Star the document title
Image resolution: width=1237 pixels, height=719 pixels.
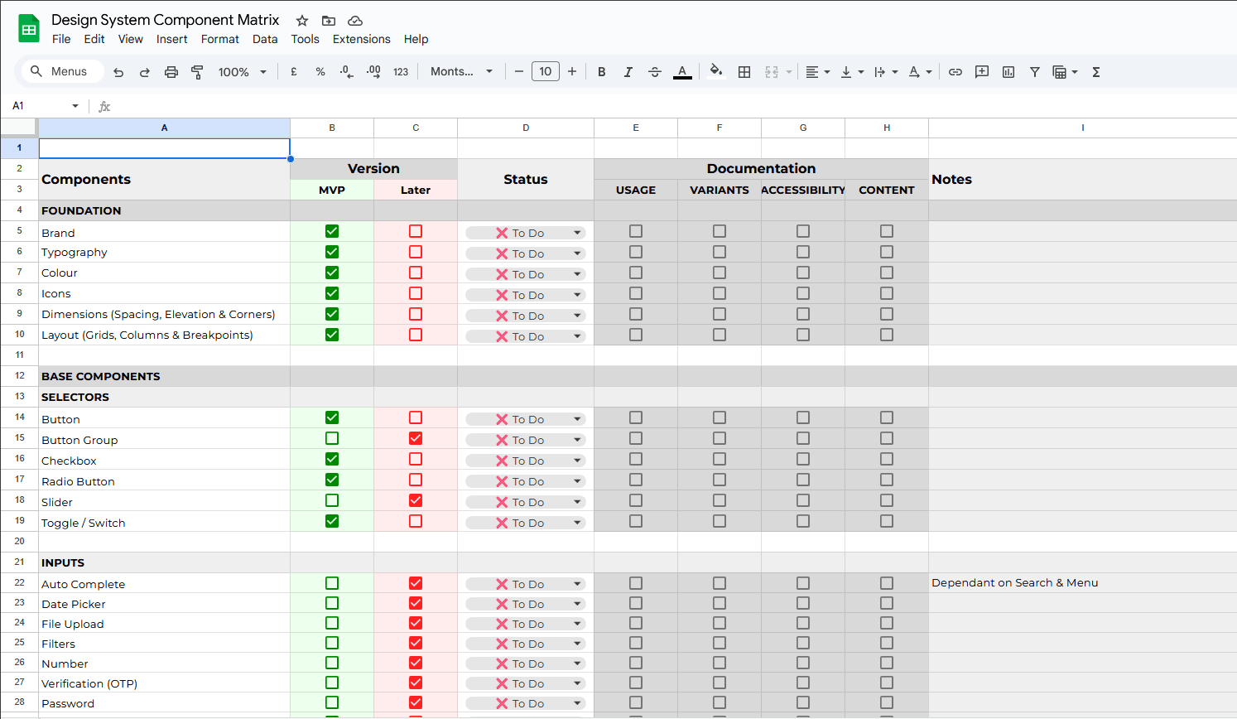click(302, 21)
